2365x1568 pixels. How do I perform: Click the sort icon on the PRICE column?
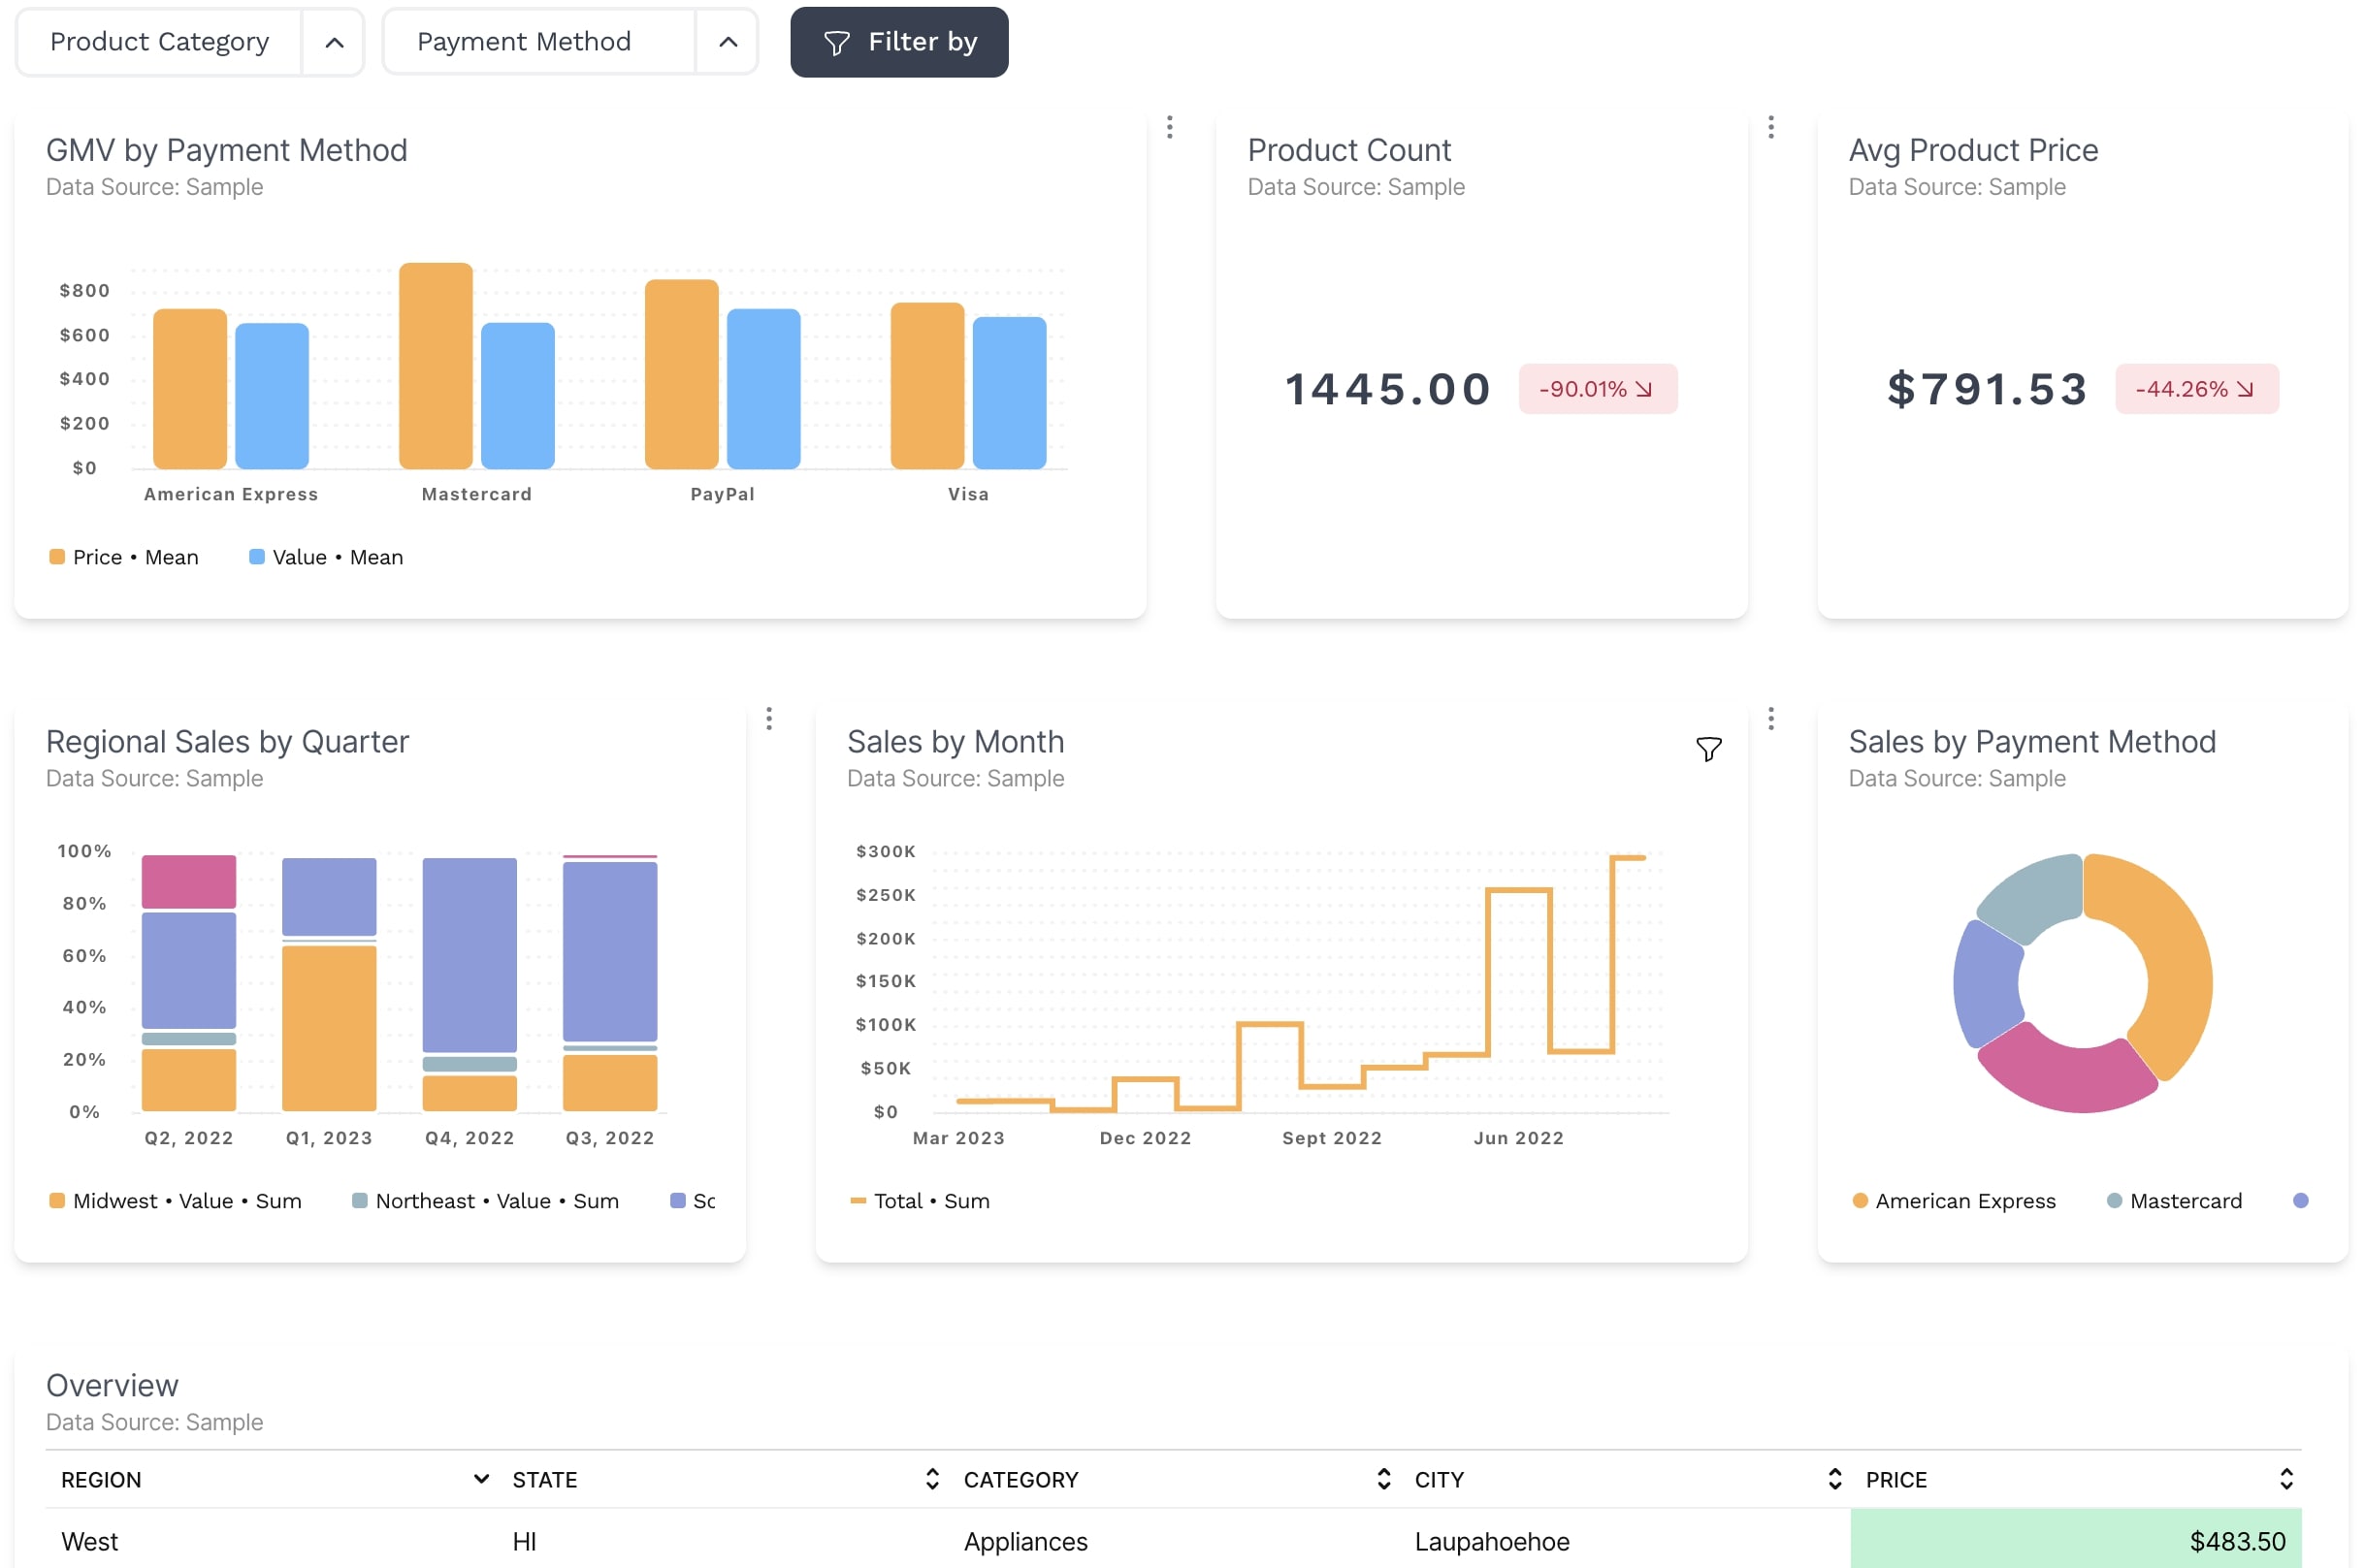(x=2287, y=1480)
